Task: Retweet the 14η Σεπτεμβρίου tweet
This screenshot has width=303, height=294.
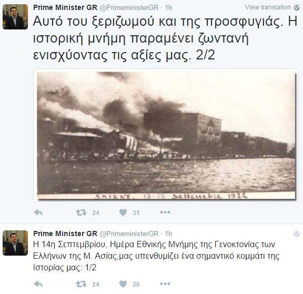Action: pos(82,284)
